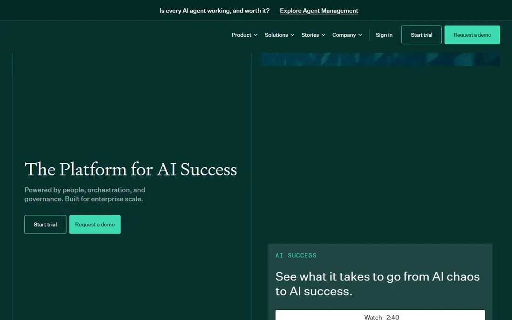Click Request a demo in the navigation bar
512x320 pixels.
point(472,35)
